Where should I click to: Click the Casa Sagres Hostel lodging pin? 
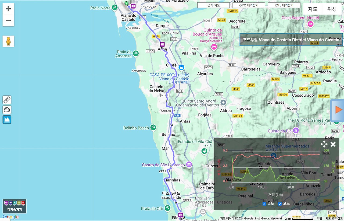pyautogui.click(x=311, y=24)
